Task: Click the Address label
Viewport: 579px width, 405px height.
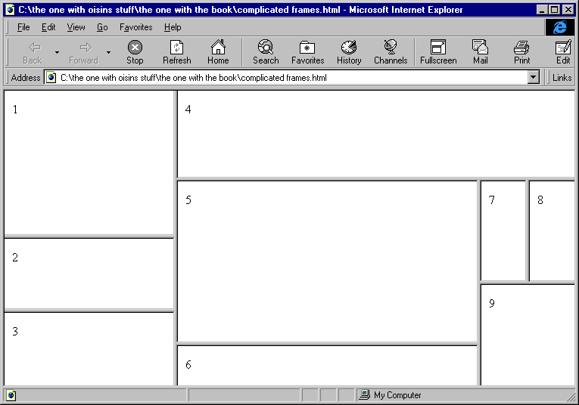Action: (x=26, y=77)
